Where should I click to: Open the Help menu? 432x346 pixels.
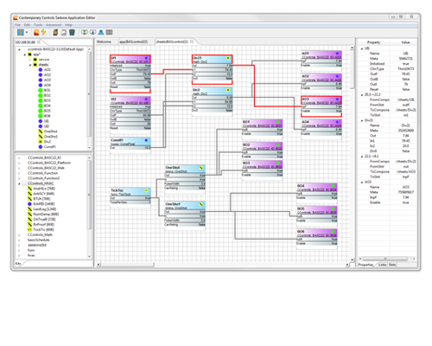pos(68,25)
